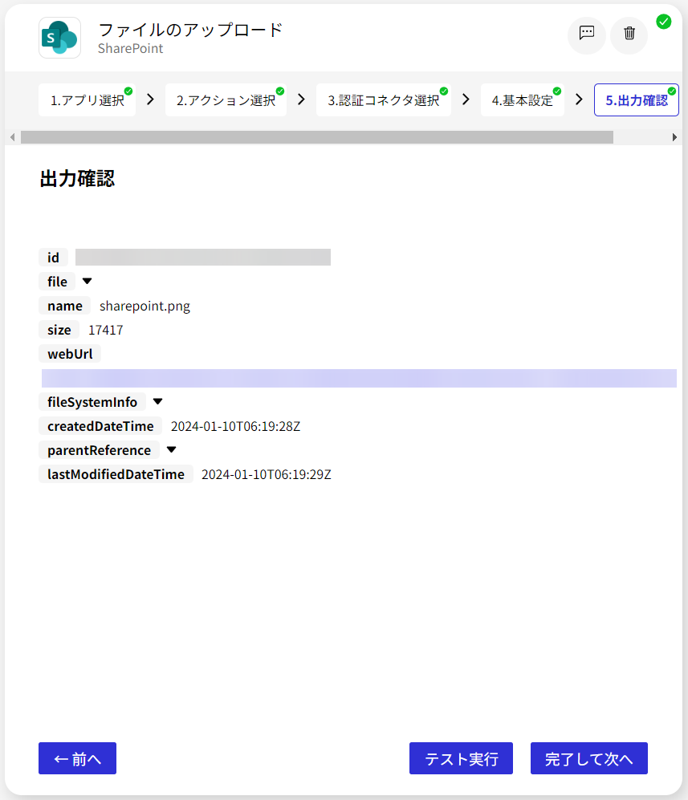The width and height of the screenshot is (688, 800).
Task: Click the sharepoint.png value
Action: pyautogui.click(x=145, y=307)
